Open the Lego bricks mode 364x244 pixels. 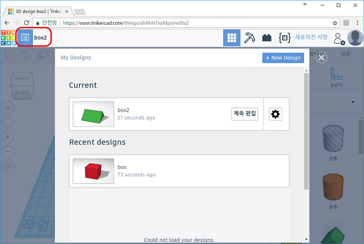tap(267, 37)
